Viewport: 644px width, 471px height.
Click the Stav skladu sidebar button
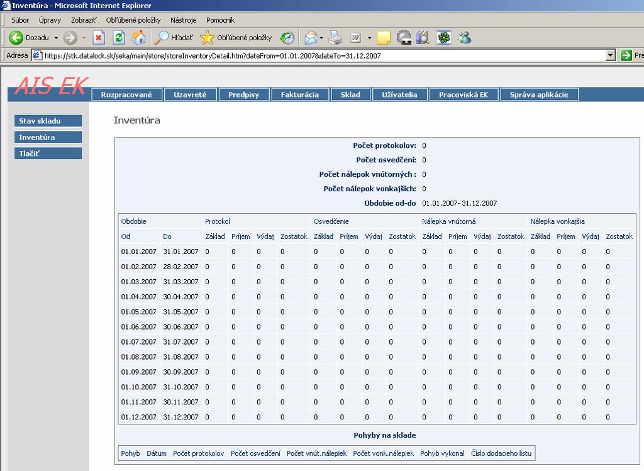pos(48,121)
